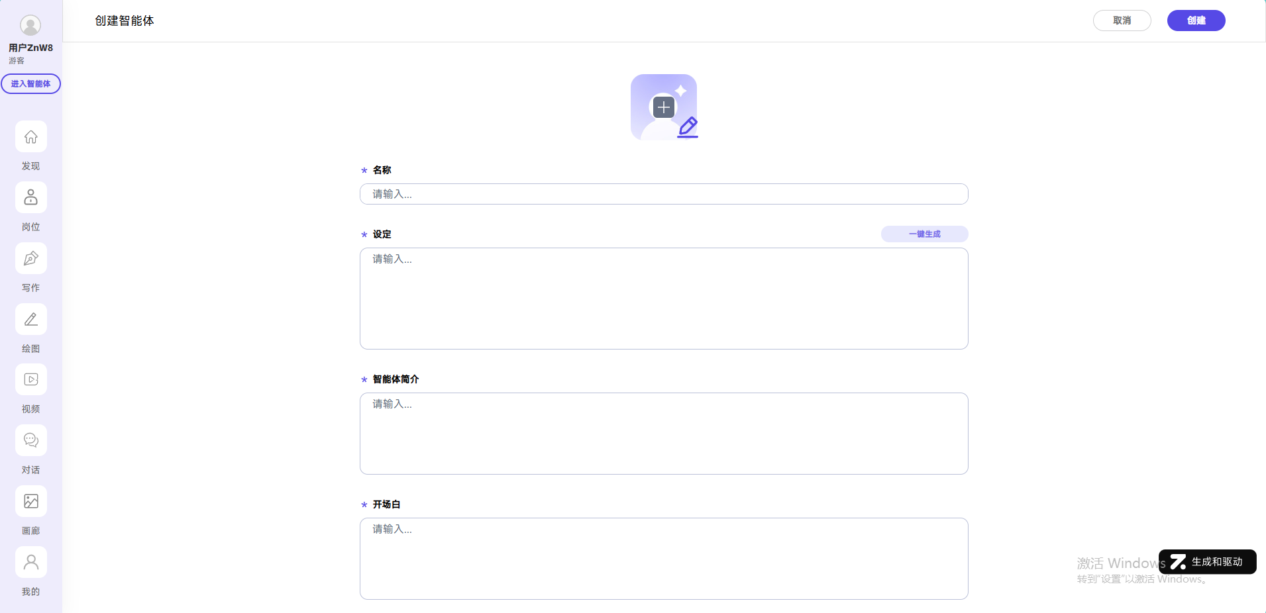
Task: Open the 对话 chat icon
Action: (x=31, y=441)
